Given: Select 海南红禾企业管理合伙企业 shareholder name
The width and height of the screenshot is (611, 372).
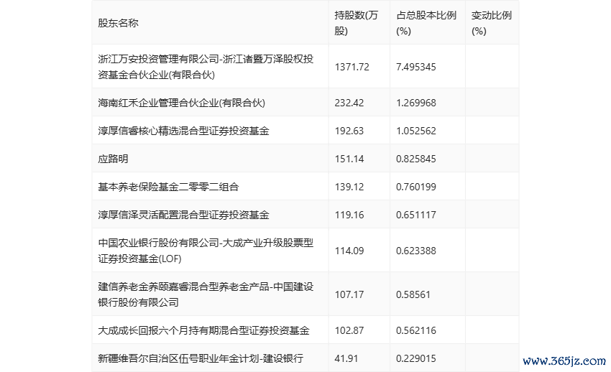Looking at the screenshot, I should pyautogui.click(x=182, y=103).
